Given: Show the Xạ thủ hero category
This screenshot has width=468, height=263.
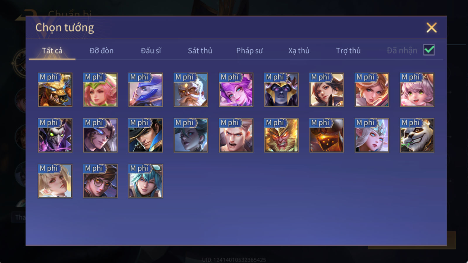Looking at the screenshot, I should (299, 51).
